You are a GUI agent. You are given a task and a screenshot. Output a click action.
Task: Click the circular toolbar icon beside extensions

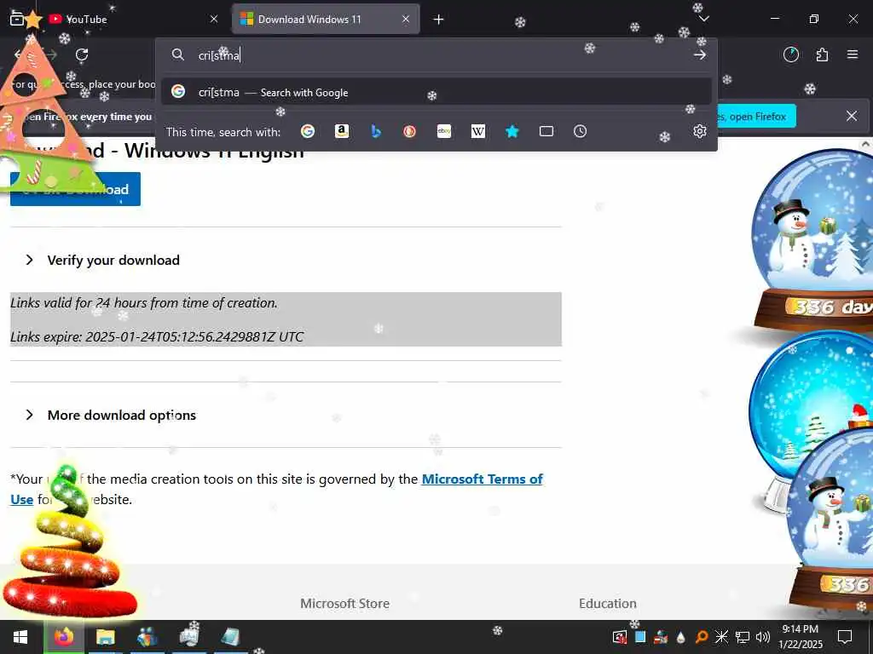[790, 54]
